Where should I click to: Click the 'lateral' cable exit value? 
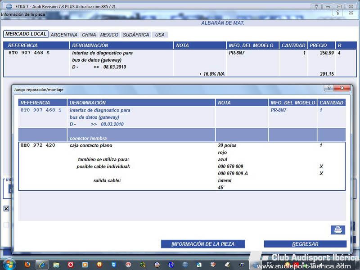click(x=225, y=181)
